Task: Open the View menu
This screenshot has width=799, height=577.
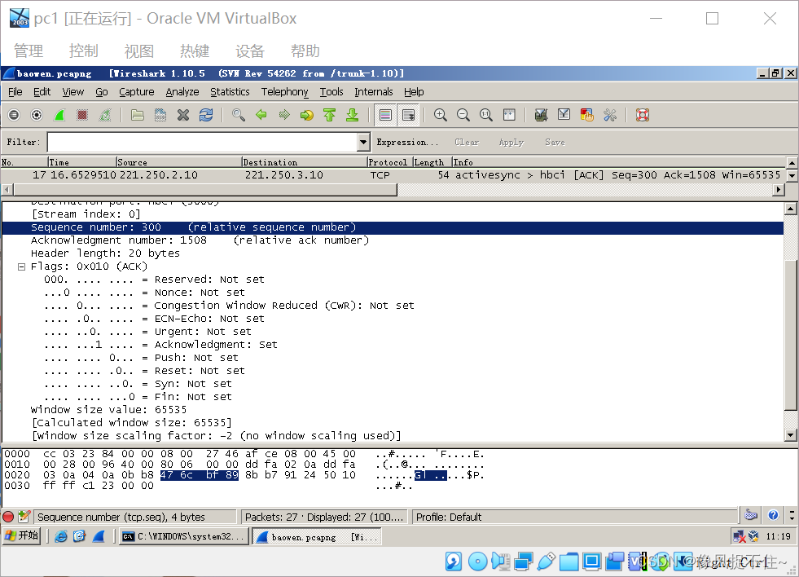Action: click(x=72, y=92)
